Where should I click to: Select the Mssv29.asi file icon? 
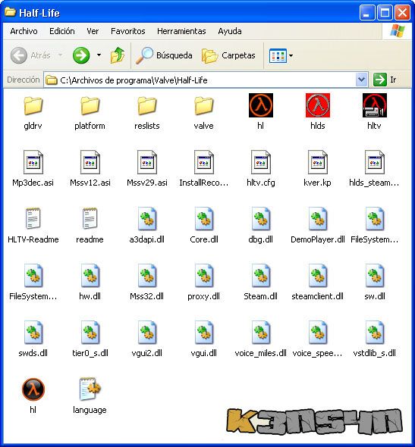coord(147,162)
